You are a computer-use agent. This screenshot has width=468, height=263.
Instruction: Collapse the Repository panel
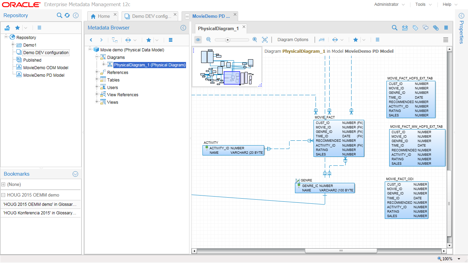pos(76,15)
